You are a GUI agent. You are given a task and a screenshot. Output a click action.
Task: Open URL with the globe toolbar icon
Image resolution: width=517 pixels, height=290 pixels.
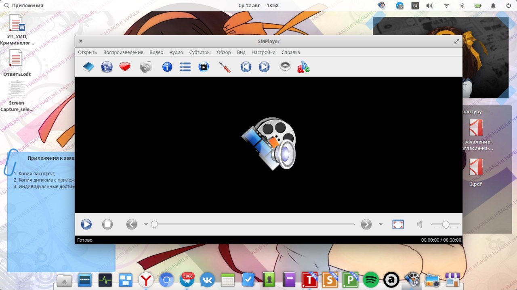107,67
